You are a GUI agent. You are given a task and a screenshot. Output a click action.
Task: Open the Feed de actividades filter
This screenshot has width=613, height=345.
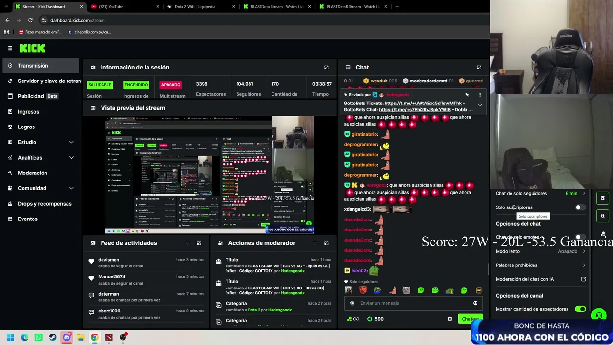pos(187,243)
